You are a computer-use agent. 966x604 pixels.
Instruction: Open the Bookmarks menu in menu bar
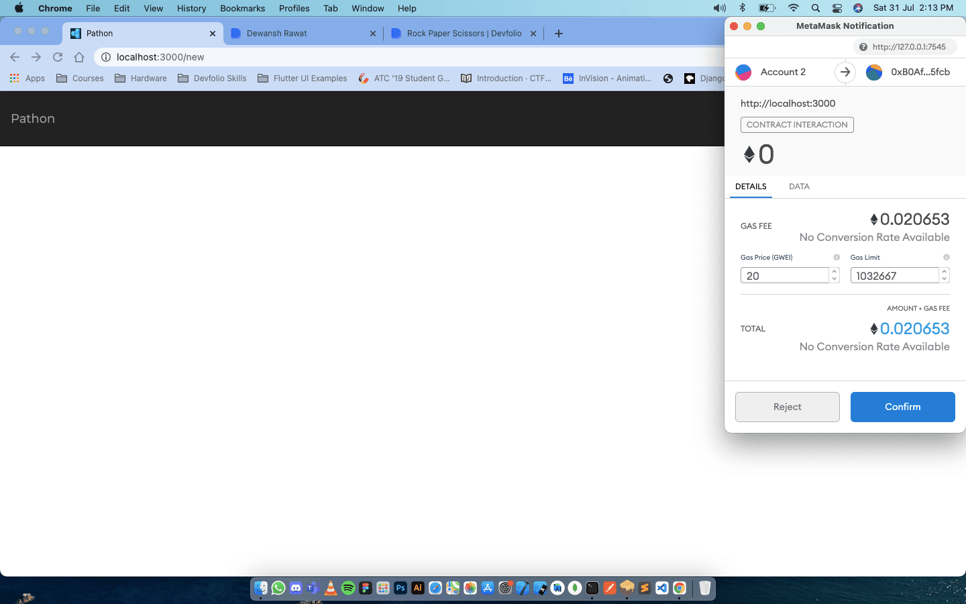pyautogui.click(x=242, y=8)
